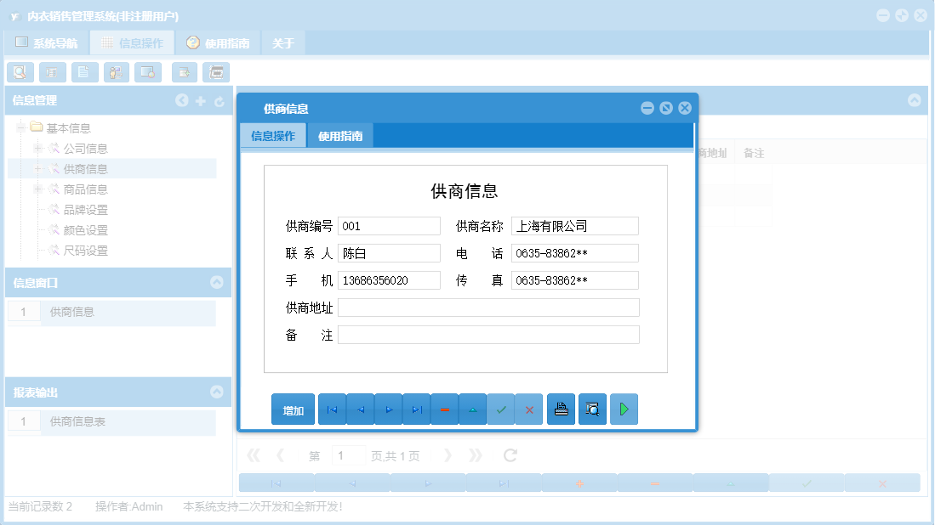Confirm changes with the green checkmark icon
This screenshot has width=935, height=525.
501,409
